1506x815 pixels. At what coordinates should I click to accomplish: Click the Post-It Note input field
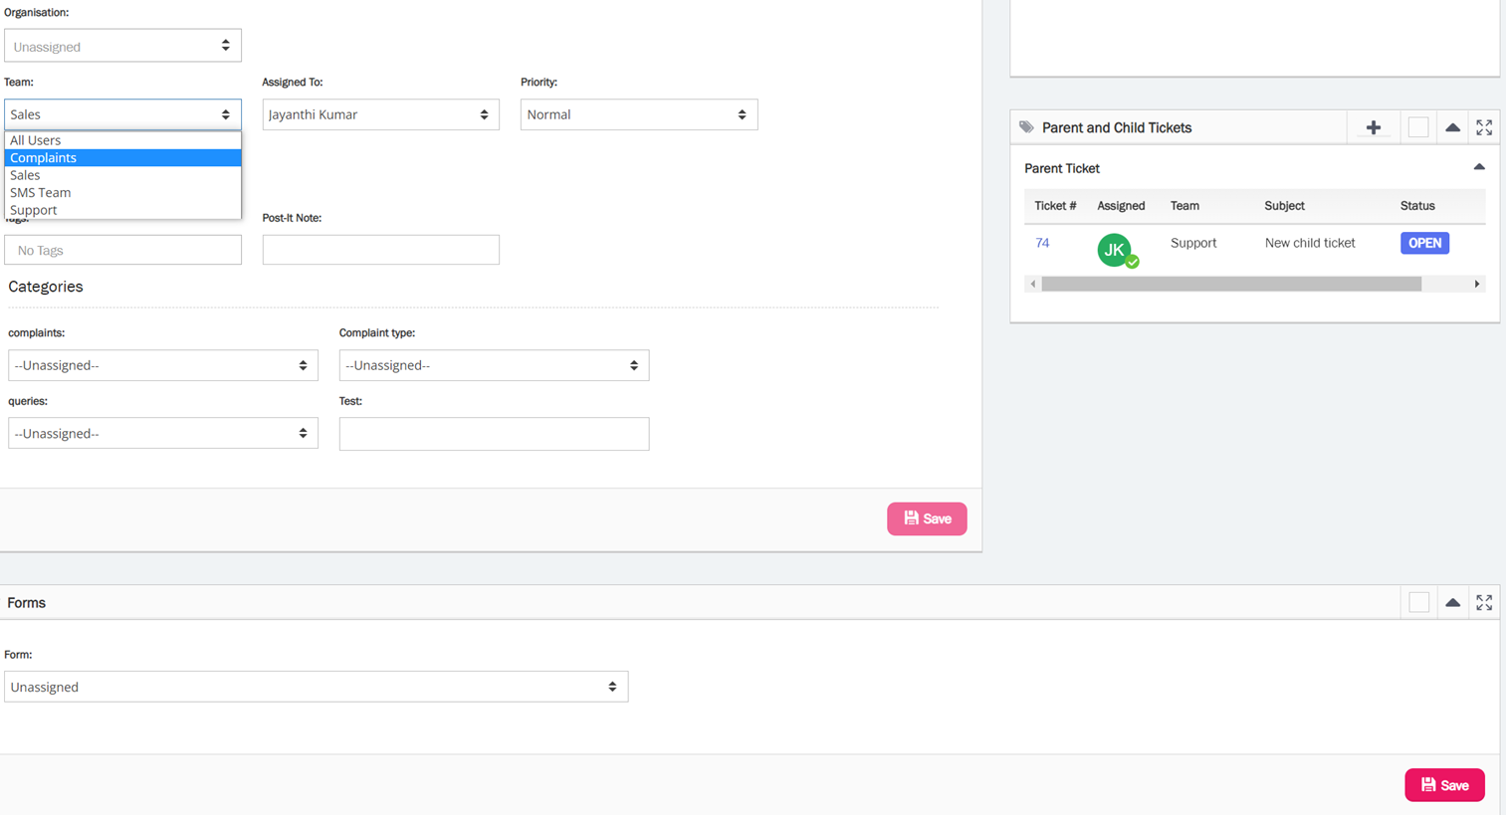[x=380, y=250]
